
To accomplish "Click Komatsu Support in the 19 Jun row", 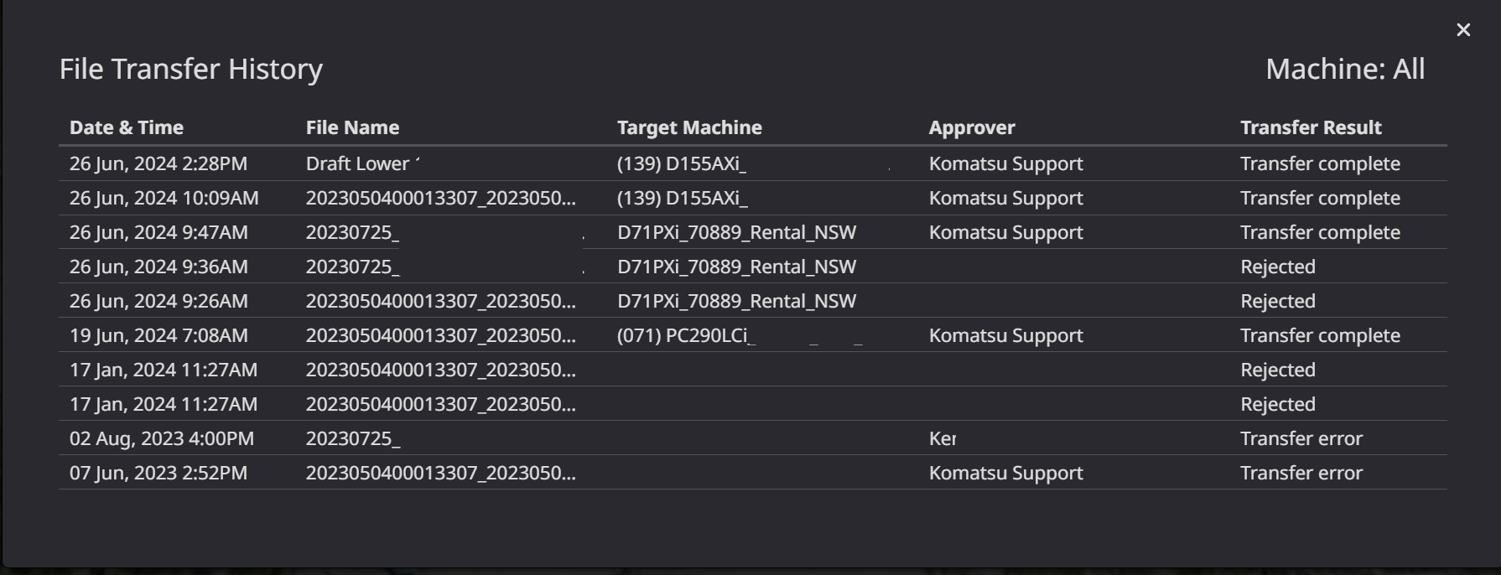I will (x=1006, y=335).
